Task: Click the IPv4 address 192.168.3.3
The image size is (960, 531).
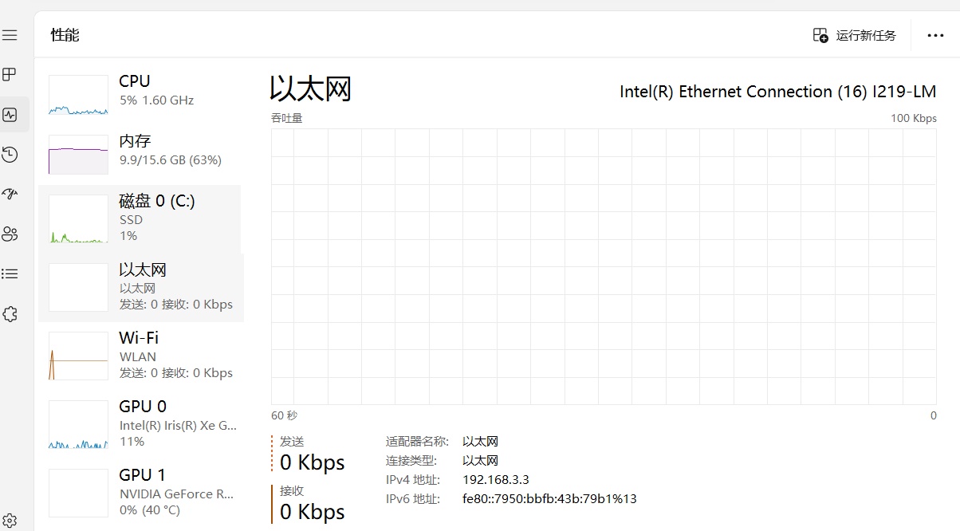Action: (495, 480)
